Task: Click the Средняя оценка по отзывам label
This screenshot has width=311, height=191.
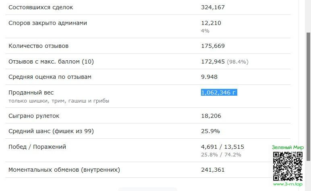Action: [50, 77]
